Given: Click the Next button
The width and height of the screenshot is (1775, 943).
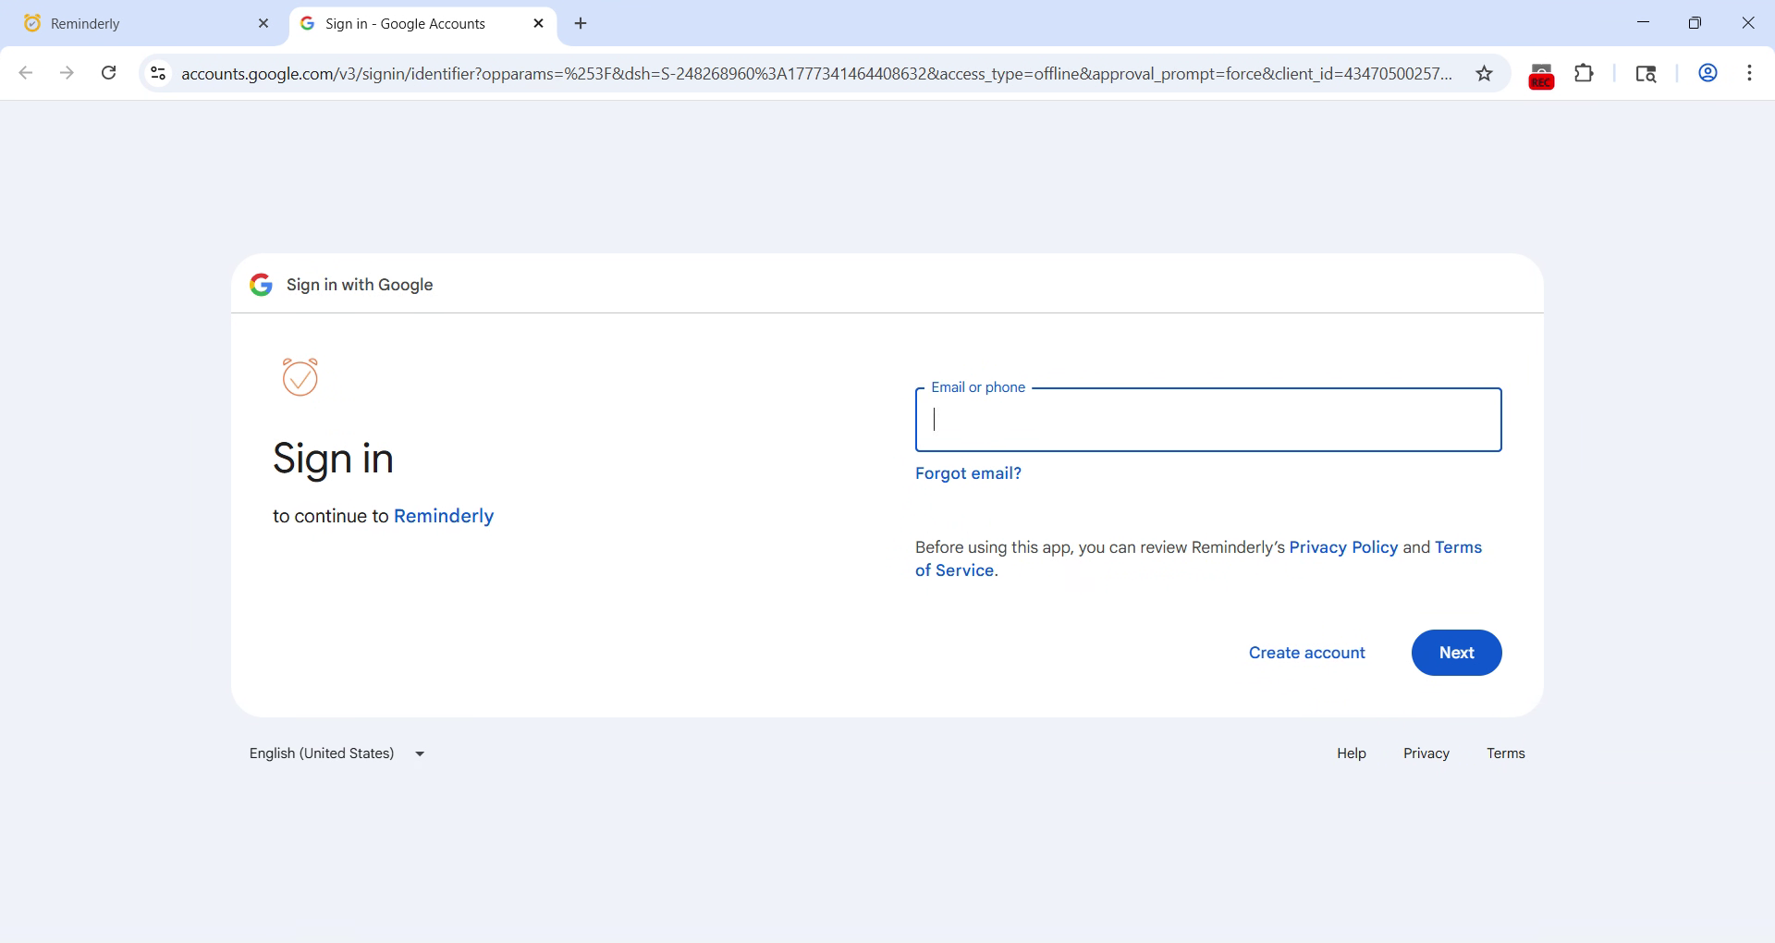Looking at the screenshot, I should coord(1456,653).
